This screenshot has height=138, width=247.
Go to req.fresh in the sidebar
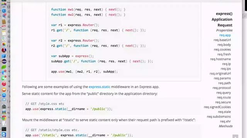click(x=224, y=54)
